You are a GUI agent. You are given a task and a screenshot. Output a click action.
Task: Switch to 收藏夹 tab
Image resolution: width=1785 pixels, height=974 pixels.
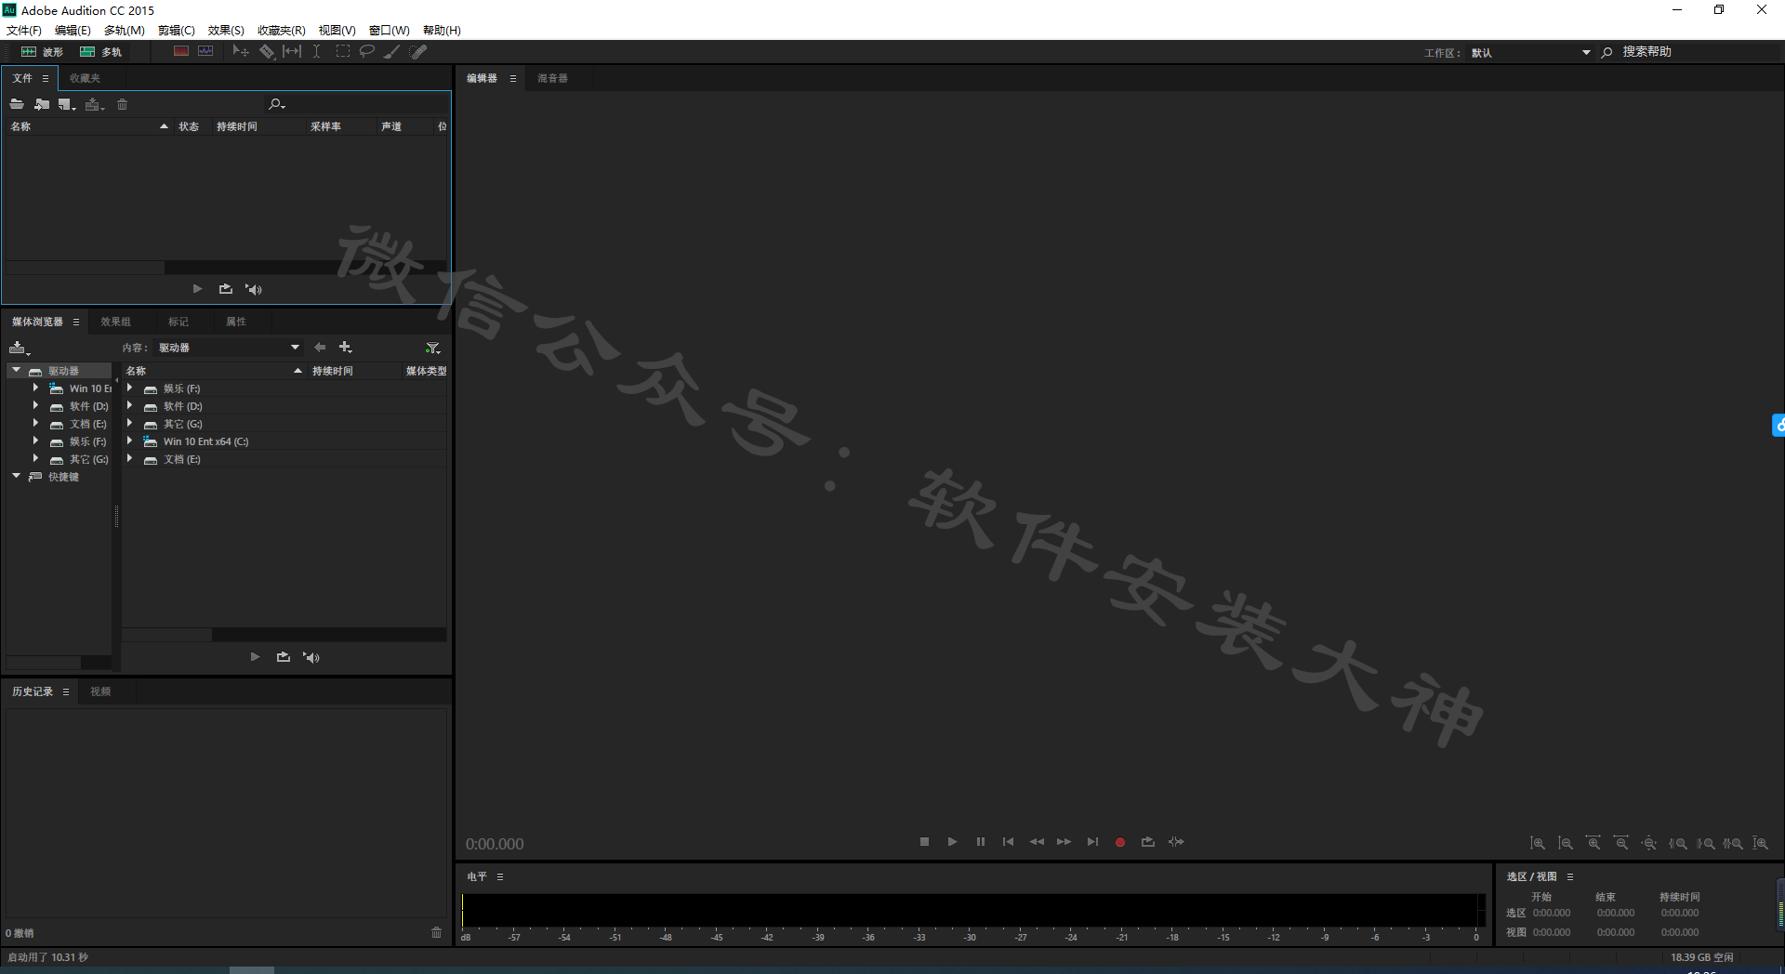pos(85,78)
